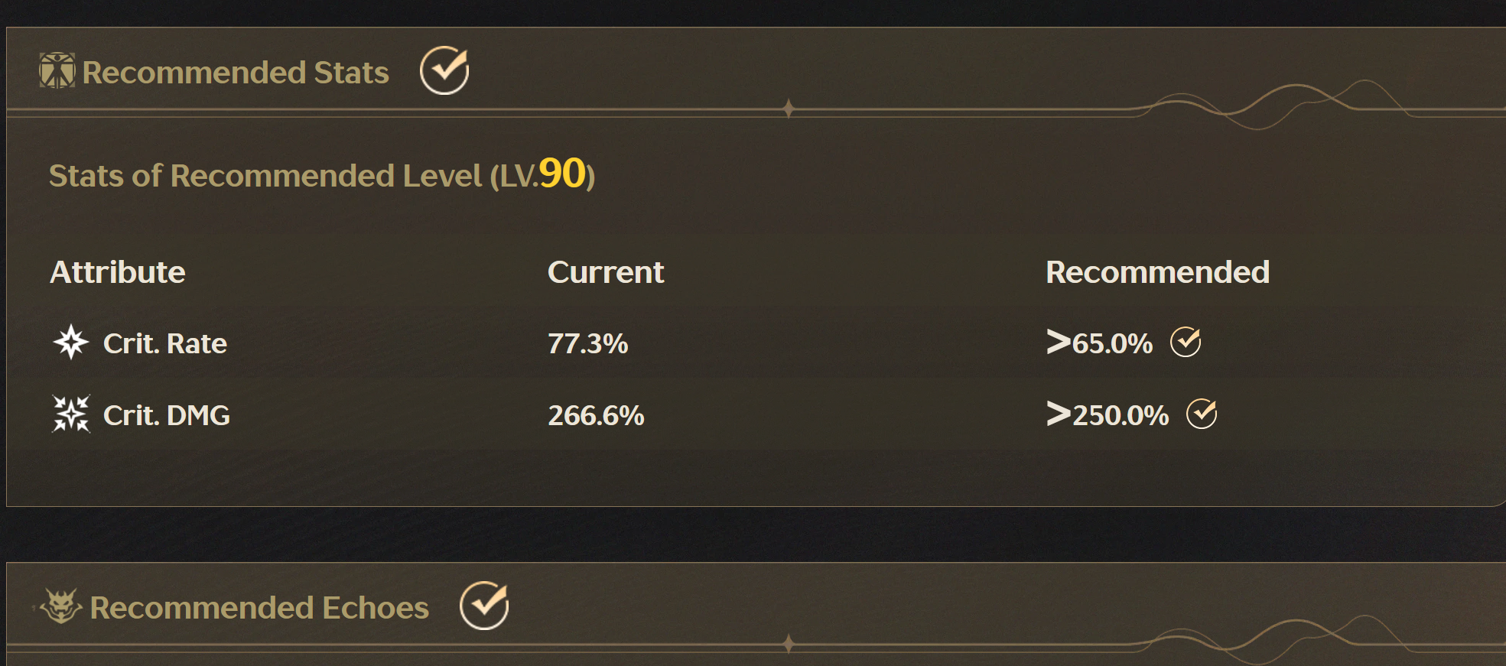Click the Current column header
This screenshot has height=666, width=1506.
point(606,272)
